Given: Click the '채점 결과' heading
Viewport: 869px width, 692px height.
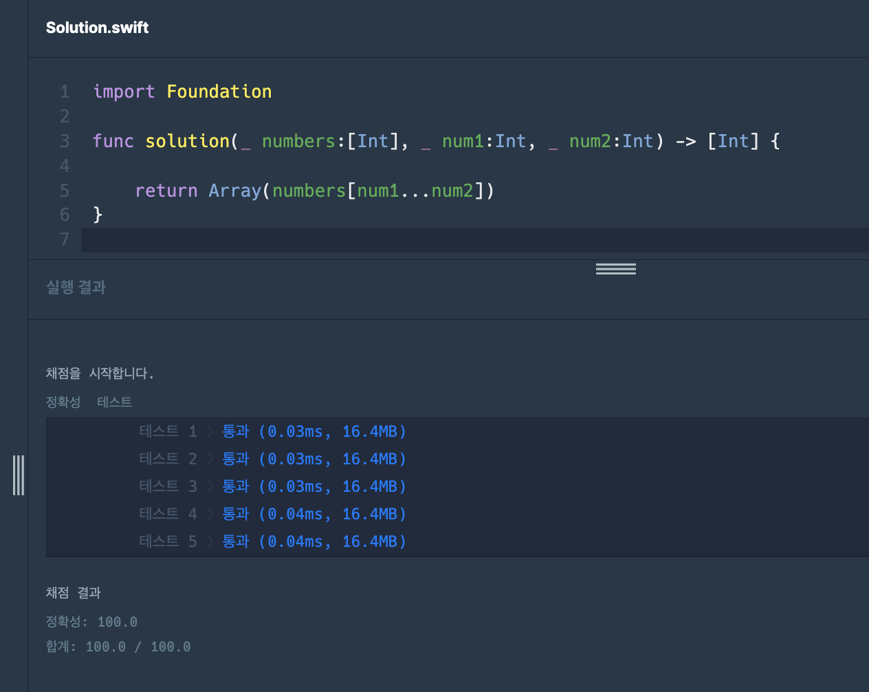Looking at the screenshot, I should (74, 592).
